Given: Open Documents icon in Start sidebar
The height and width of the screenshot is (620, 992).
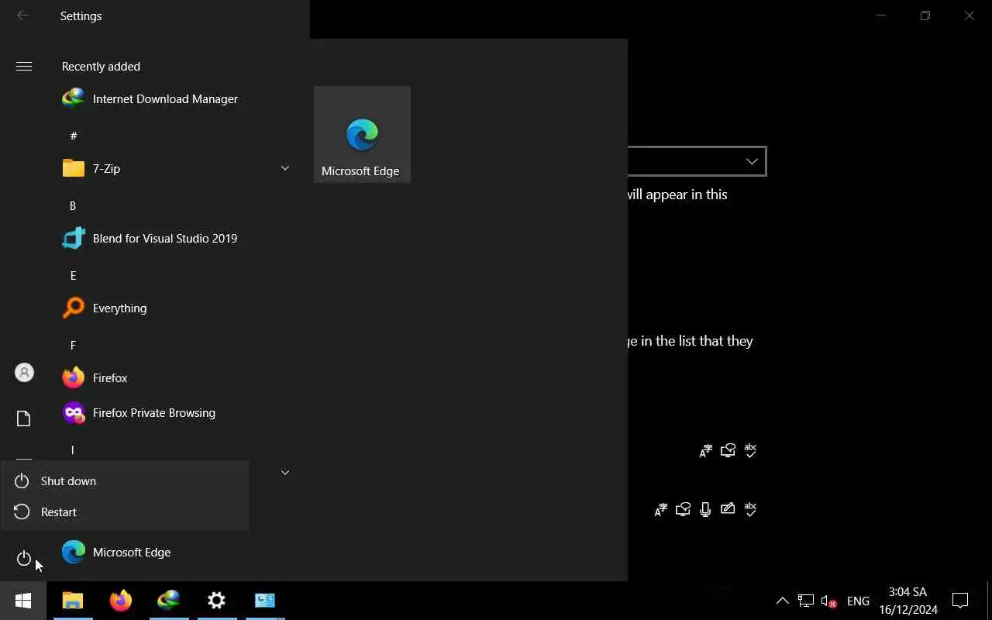Looking at the screenshot, I should (24, 418).
